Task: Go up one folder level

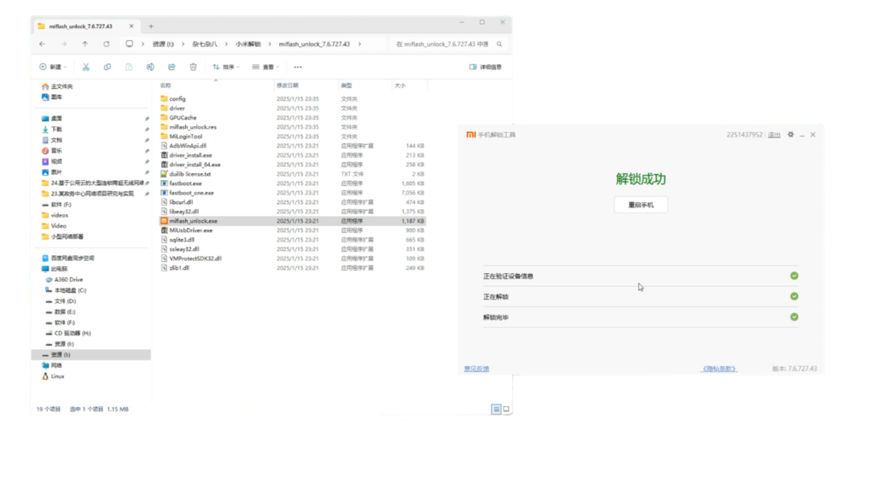Action: tap(84, 44)
